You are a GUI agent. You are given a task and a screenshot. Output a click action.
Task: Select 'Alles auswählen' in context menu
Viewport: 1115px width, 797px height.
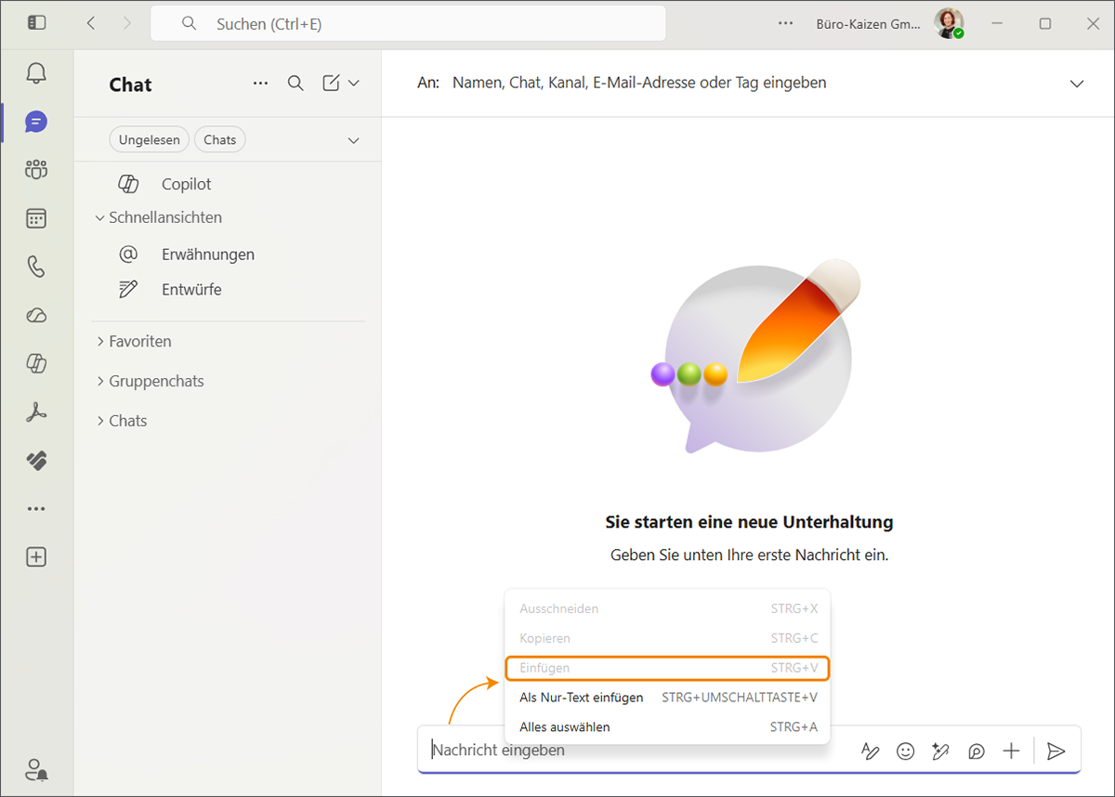(565, 727)
